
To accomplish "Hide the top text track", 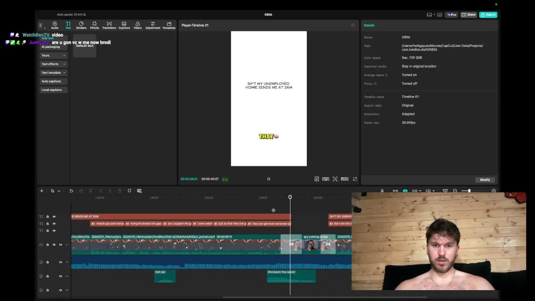I will coord(54,217).
